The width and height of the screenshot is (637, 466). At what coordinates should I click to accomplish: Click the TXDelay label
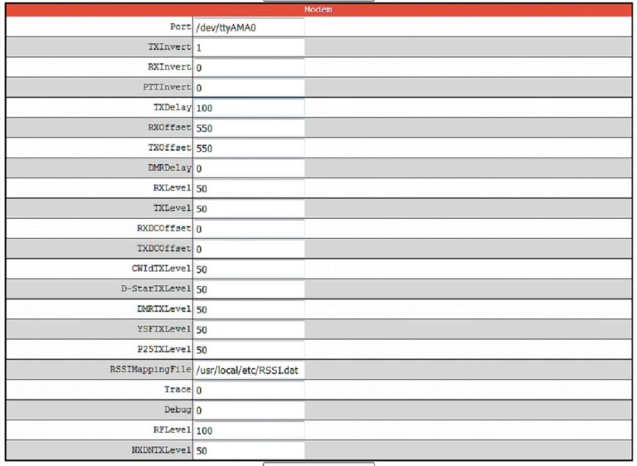tap(173, 107)
